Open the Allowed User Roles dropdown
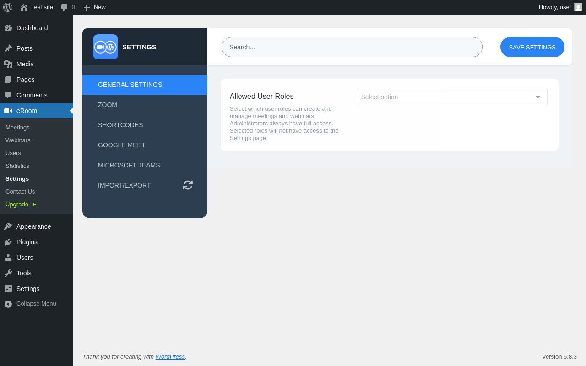The image size is (586, 366). [452, 97]
